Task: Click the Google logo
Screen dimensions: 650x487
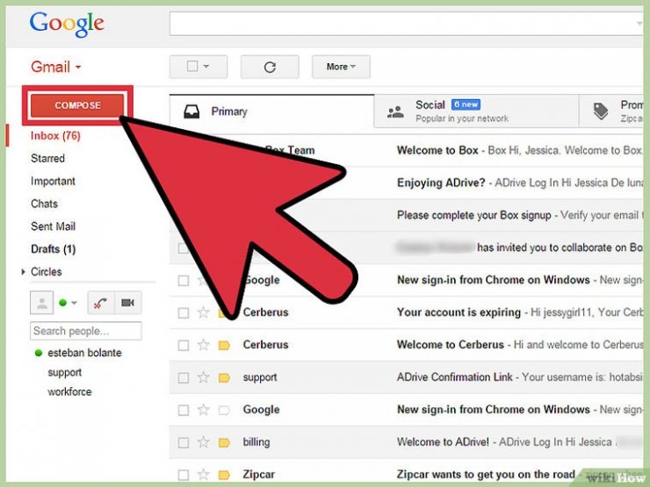Action: (67, 24)
